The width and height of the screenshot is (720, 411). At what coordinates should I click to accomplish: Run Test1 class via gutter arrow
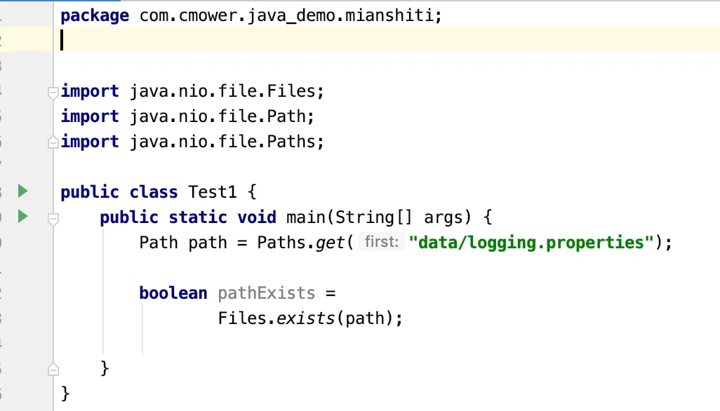22,191
